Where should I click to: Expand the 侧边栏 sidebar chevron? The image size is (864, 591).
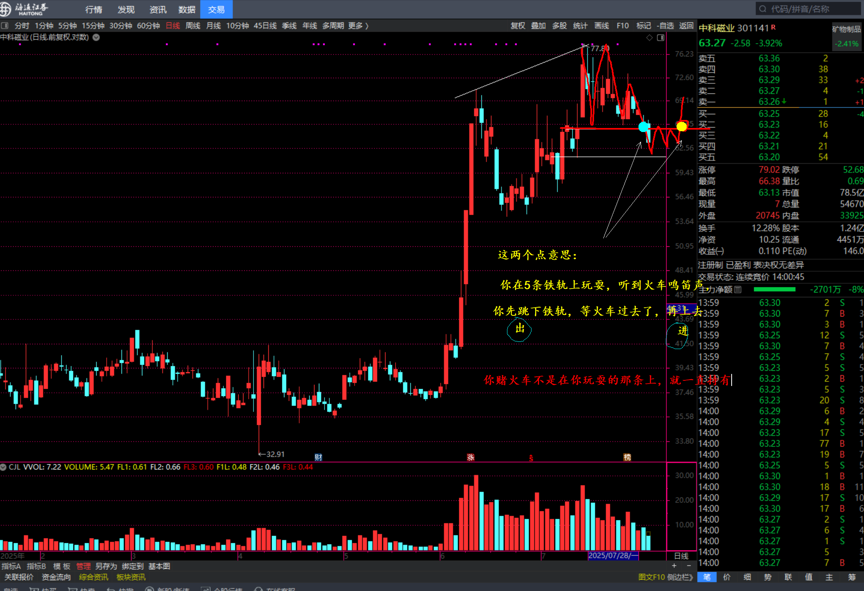tap(680, 577)
